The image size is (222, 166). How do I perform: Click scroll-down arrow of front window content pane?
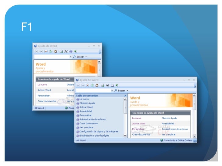(194, 136)
